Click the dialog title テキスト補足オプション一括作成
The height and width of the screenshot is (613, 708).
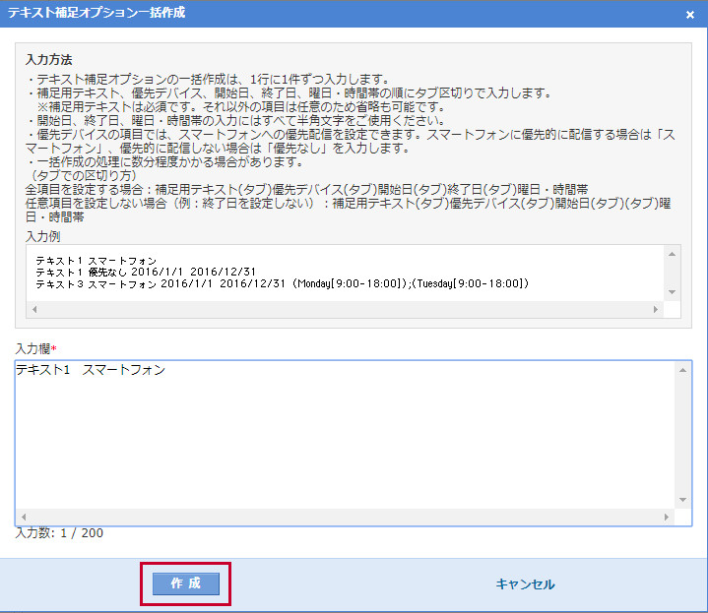(97, 13)
